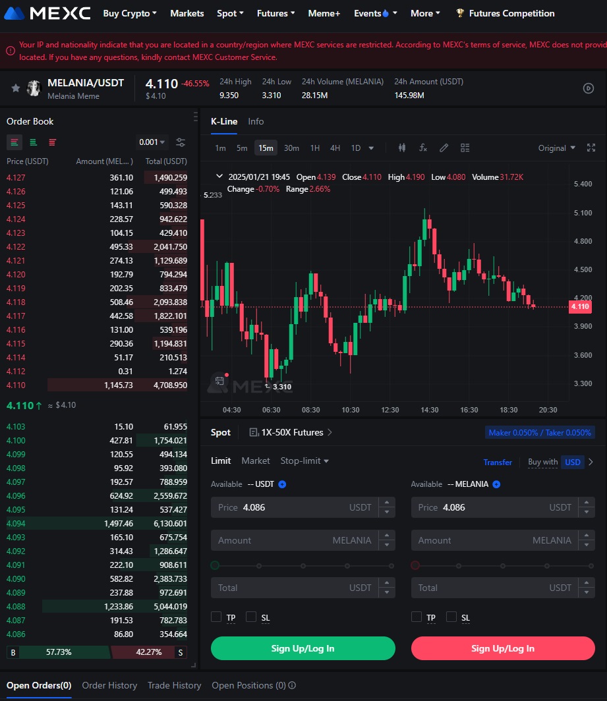Click the buy Amount MELANIA input field
The width and height of the screenshot is (607, 701).
coord(303,540)
